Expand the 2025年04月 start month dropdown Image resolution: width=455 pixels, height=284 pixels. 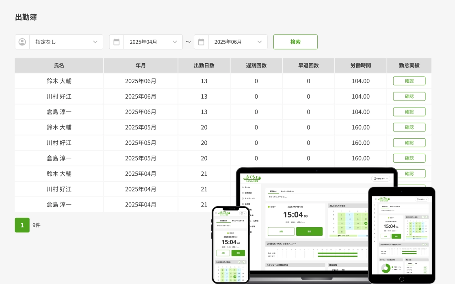pyautogui.click(x=153, y=42)
